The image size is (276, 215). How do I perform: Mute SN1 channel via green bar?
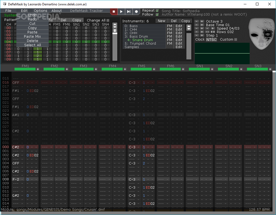199,69
